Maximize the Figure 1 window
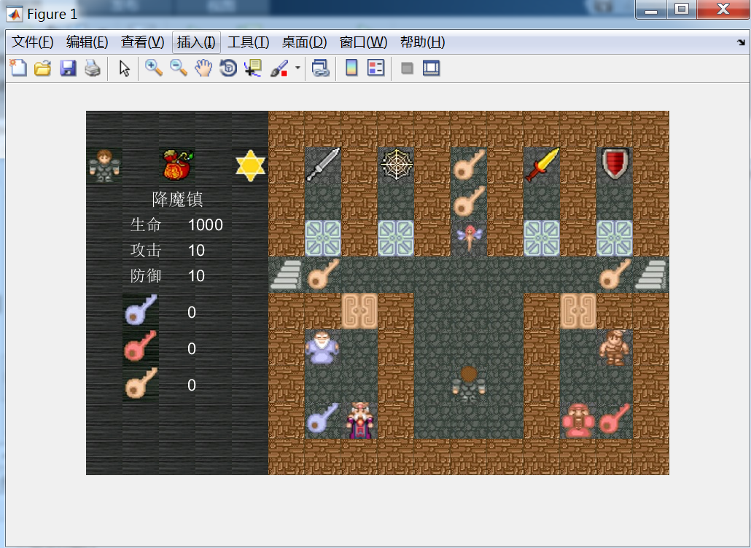Viewport: 751px width, 548px height. point(682,9)
